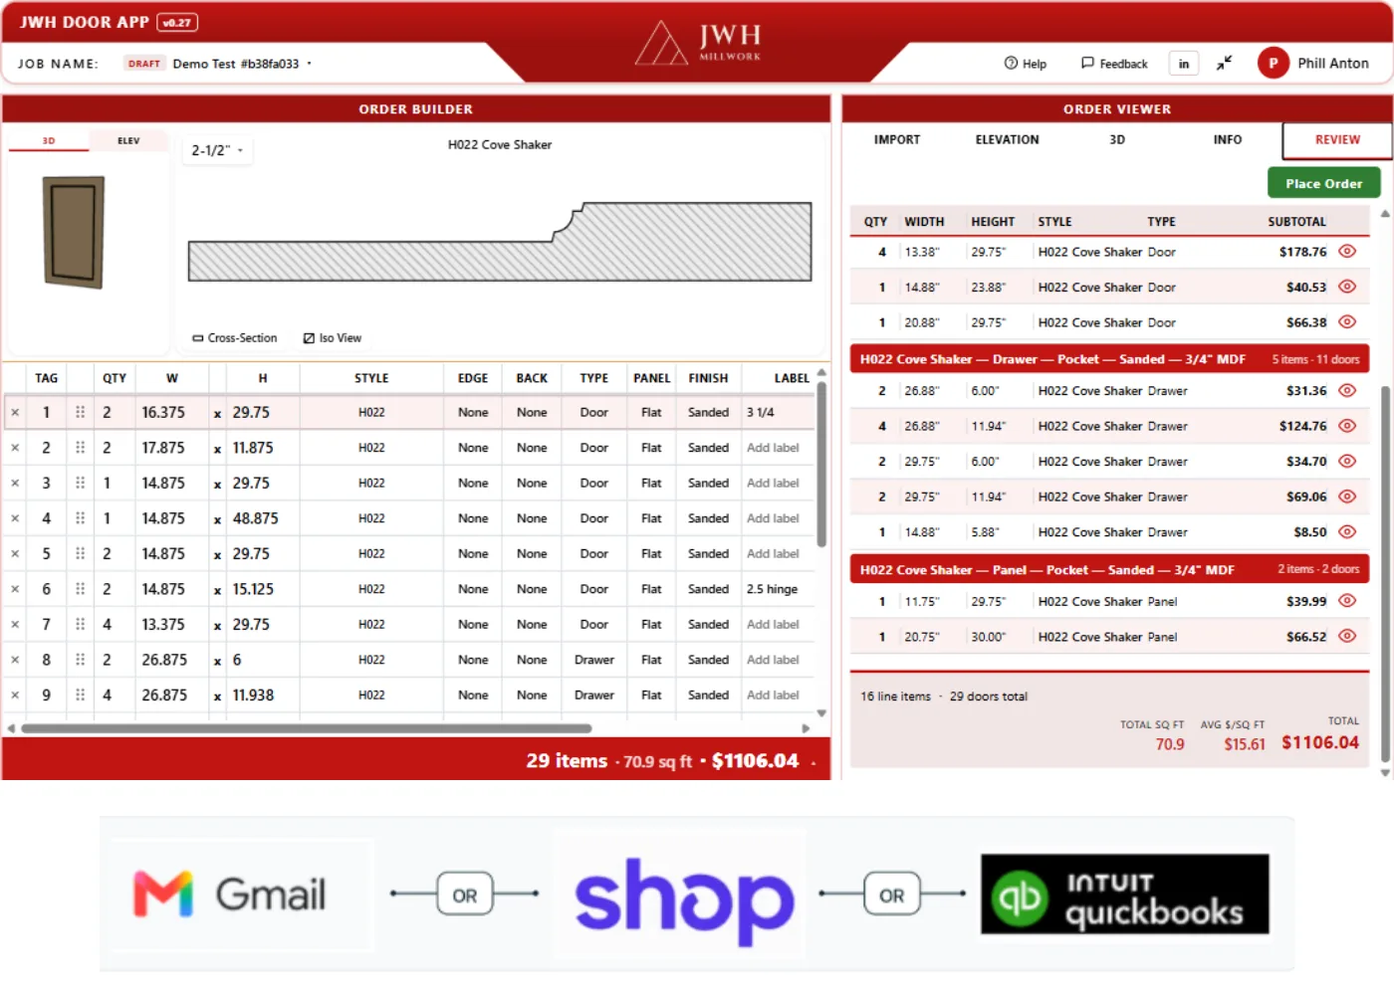Click drag handle icon on row 5
The width and height of the screenshot is (1394, 995).
(x=80, y=553)
